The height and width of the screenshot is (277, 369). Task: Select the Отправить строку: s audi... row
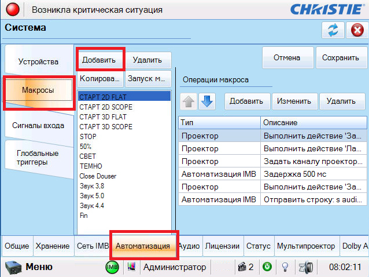coord(272,200)
